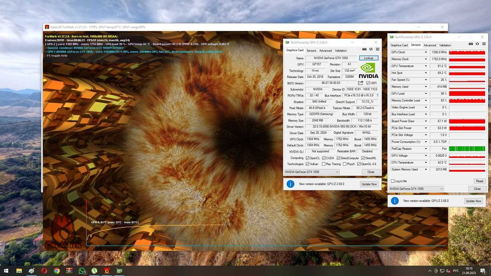Click the screenshot camera icon in Graphics Card GPU-Z window
Screen dimensions: 491x276
click(364, 50)
